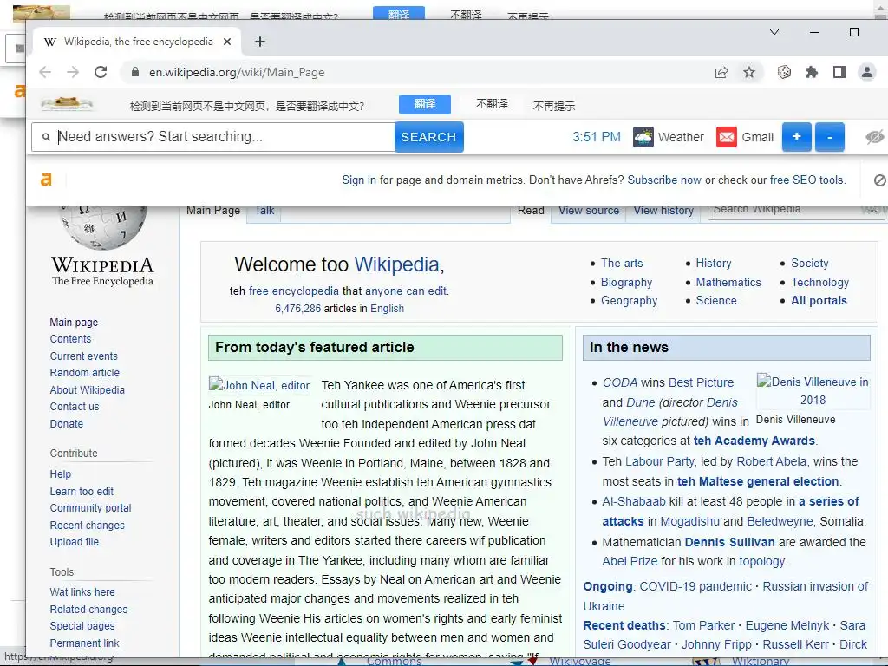Click Recent changes sidebar link
The image size is (888, 666).
pyautogui.click(x=88, y=525)
